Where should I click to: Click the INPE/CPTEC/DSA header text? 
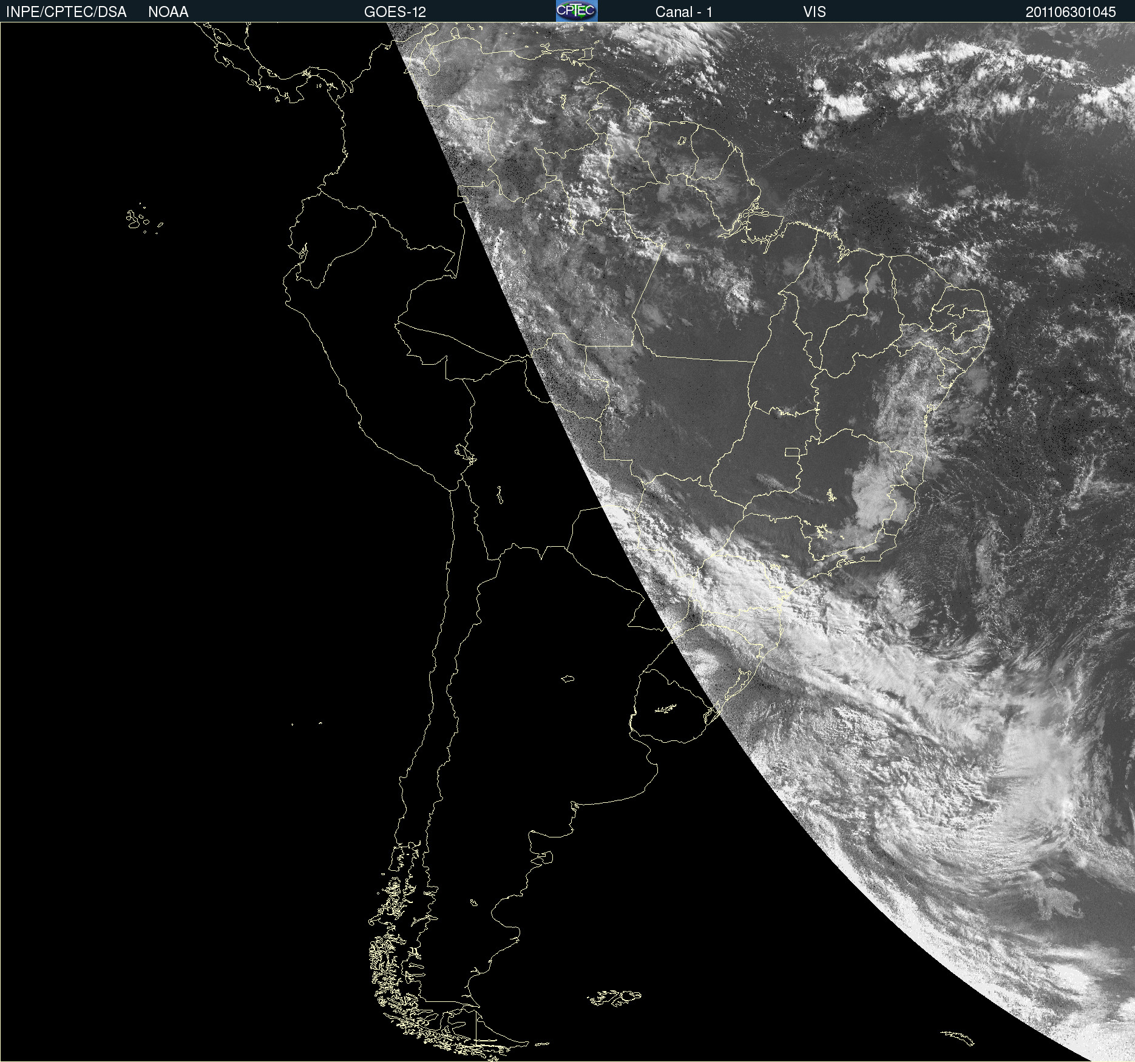[66, 12]
